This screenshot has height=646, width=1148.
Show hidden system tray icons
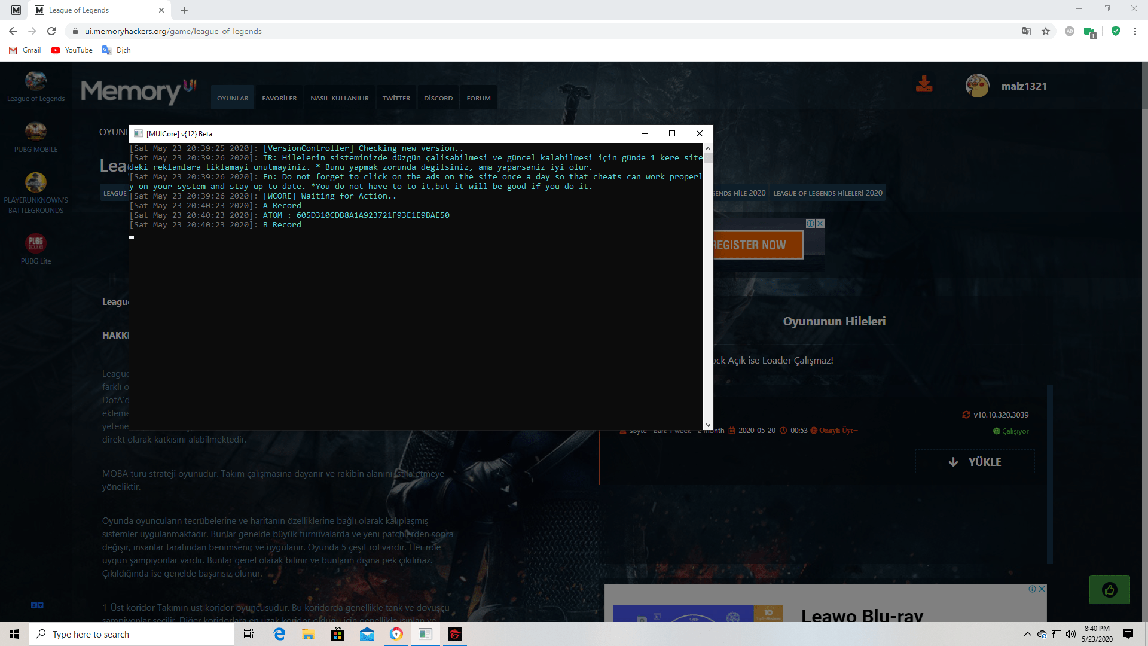[x=1027, y=634]
